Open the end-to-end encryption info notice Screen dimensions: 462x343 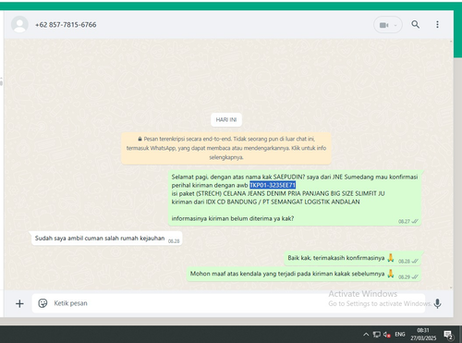point(226,148)
